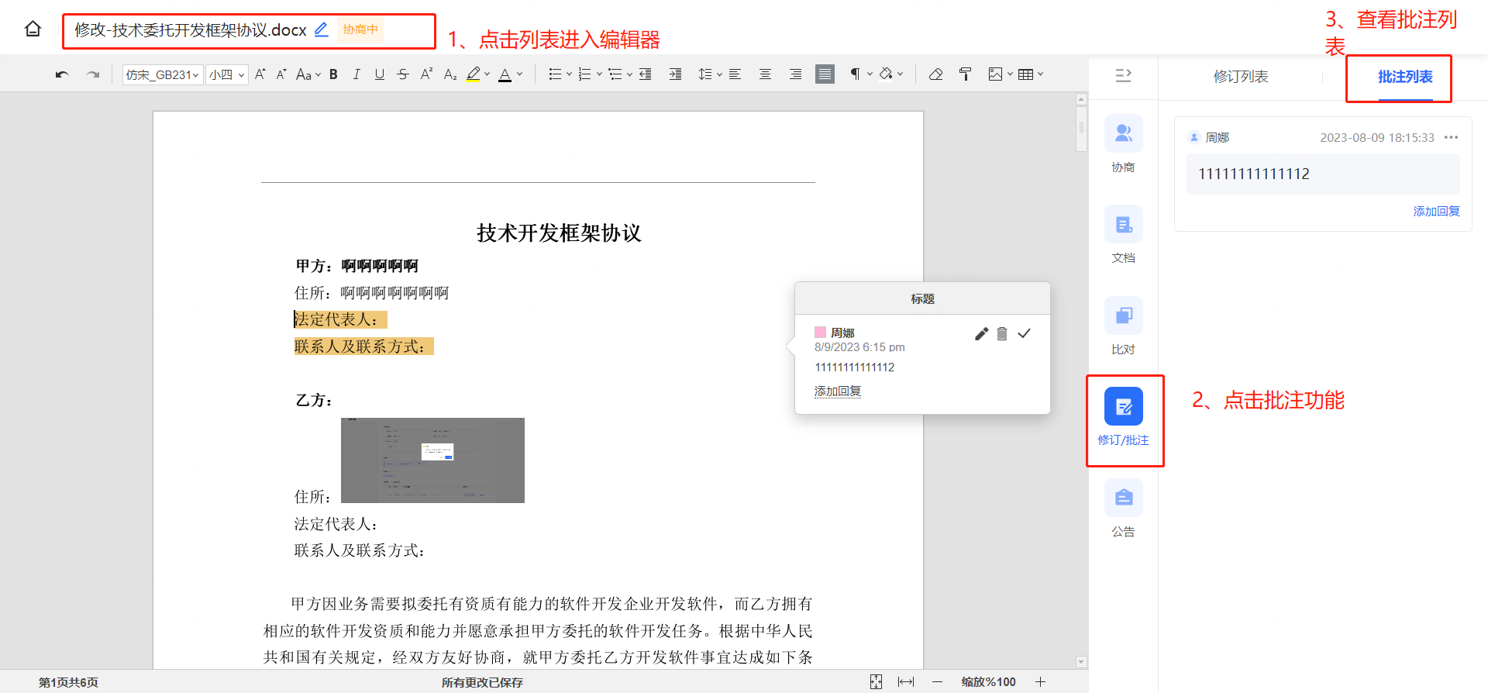Screen dimensions: 1488x693
Task: Open the 修订/批注 revision panel
Action: [x=1124, y=417]
